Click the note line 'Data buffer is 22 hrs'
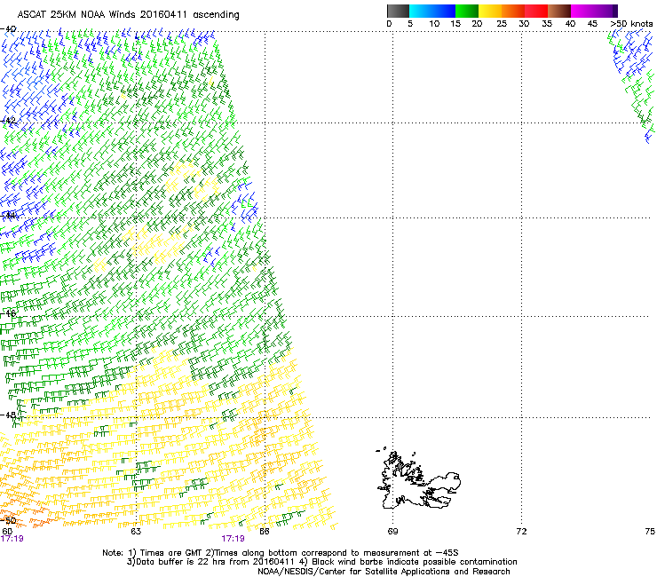 321,562
